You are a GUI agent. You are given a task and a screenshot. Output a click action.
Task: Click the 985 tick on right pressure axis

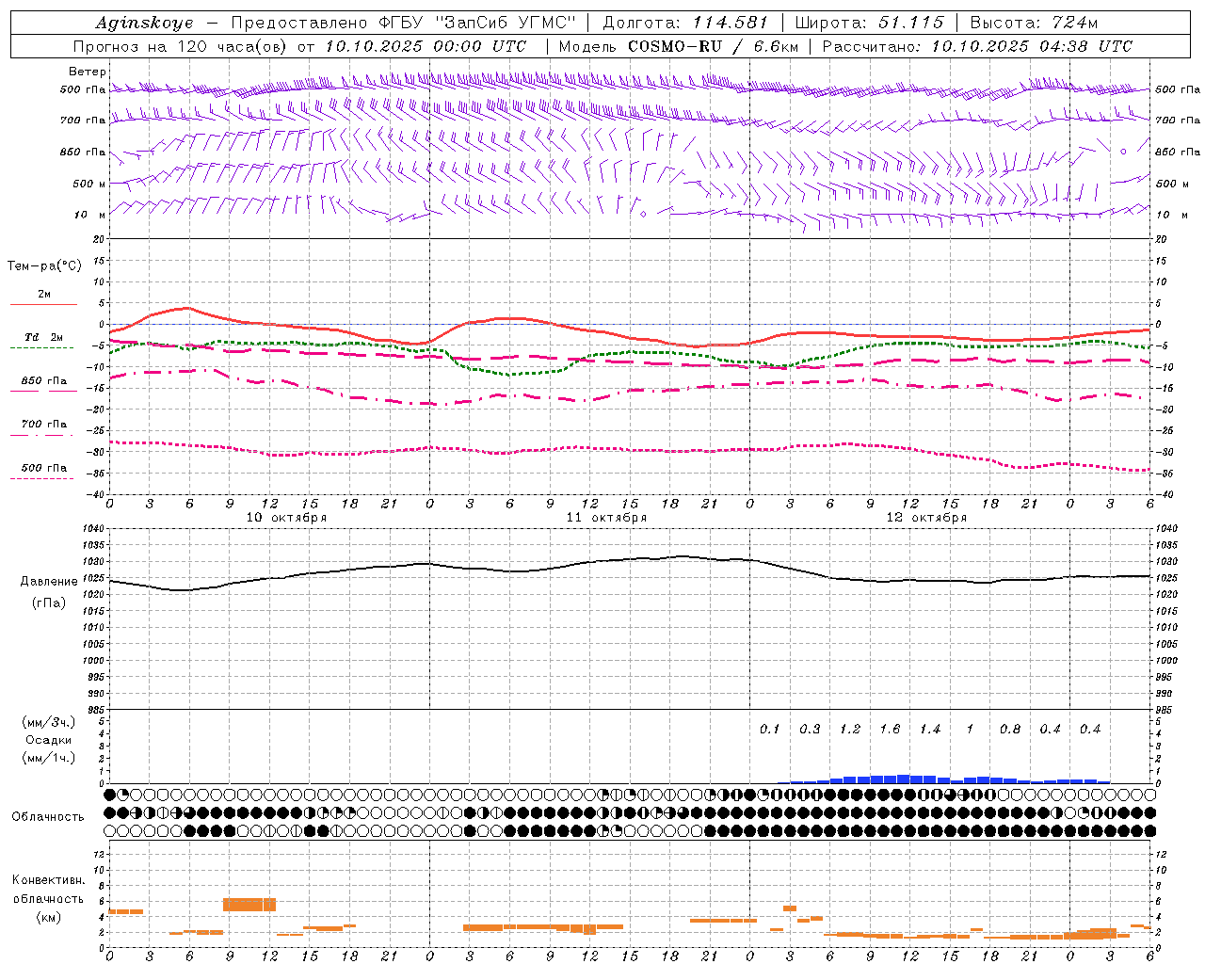[x=1165, y=710]
